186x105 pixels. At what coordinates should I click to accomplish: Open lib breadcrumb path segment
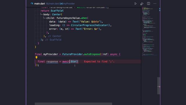point(47,4)
